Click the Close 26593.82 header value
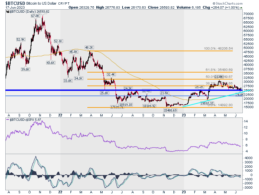This screenshot has height=195, width=259. (x=161, y=7)
